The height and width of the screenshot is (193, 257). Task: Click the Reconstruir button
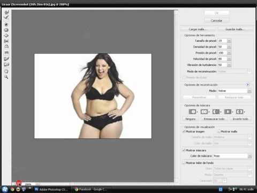(199, 97)
